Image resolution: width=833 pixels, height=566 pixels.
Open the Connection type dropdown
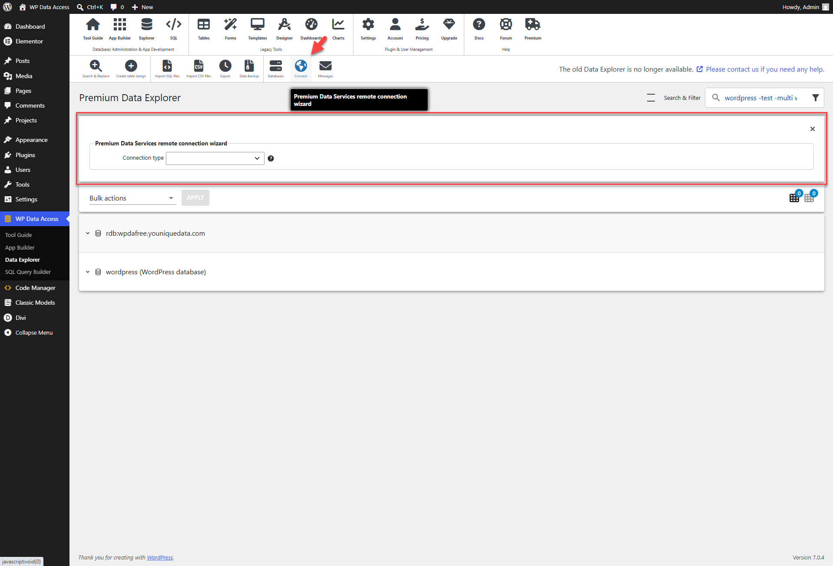pyautogui.click(x=215, y=158)
